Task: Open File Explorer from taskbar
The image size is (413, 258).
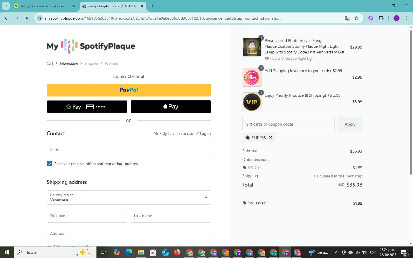Action: pyautogui.click(x=141, y=252)
